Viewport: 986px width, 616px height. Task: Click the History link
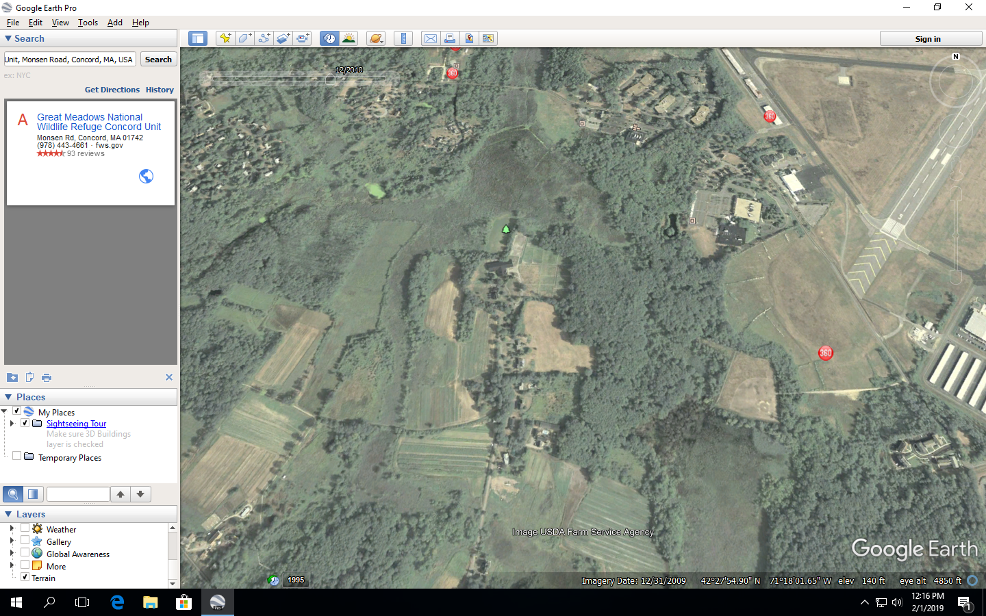[160, 90]
